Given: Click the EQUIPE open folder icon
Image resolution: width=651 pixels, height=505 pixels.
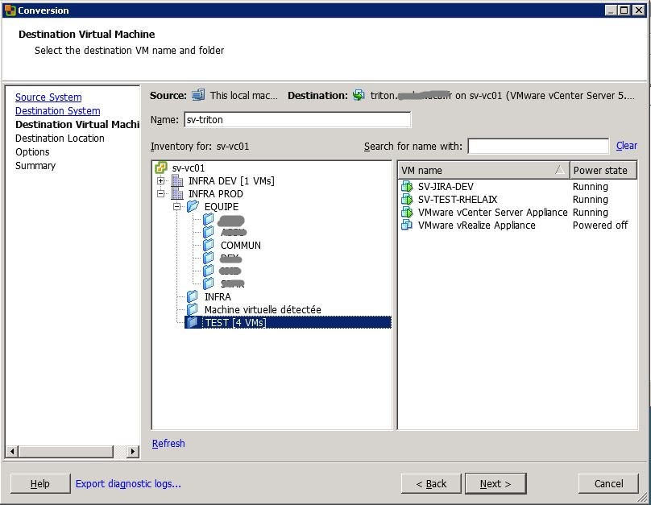Looking at the screenshot, I should click(193, 206).
